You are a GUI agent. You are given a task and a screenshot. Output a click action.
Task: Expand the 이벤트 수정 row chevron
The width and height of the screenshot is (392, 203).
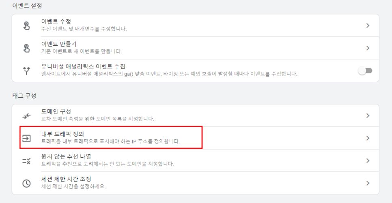(368, 26)
